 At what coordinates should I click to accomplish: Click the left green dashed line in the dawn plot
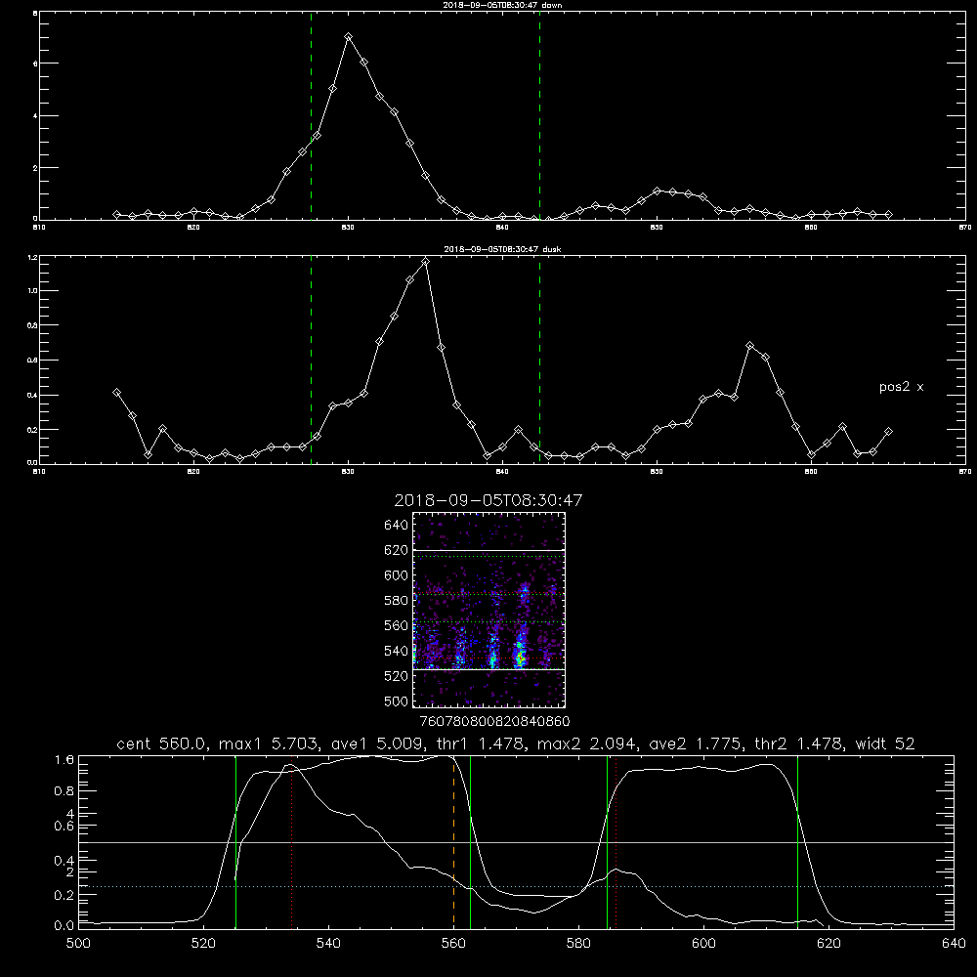coord(311,116)
